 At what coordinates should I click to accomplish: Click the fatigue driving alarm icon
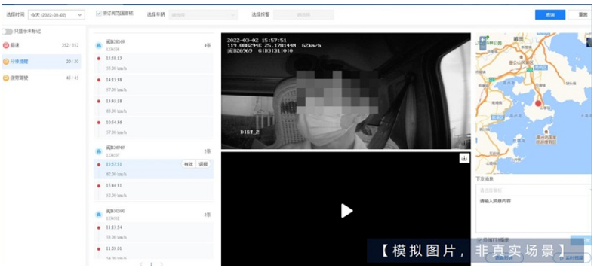point(6,78)
